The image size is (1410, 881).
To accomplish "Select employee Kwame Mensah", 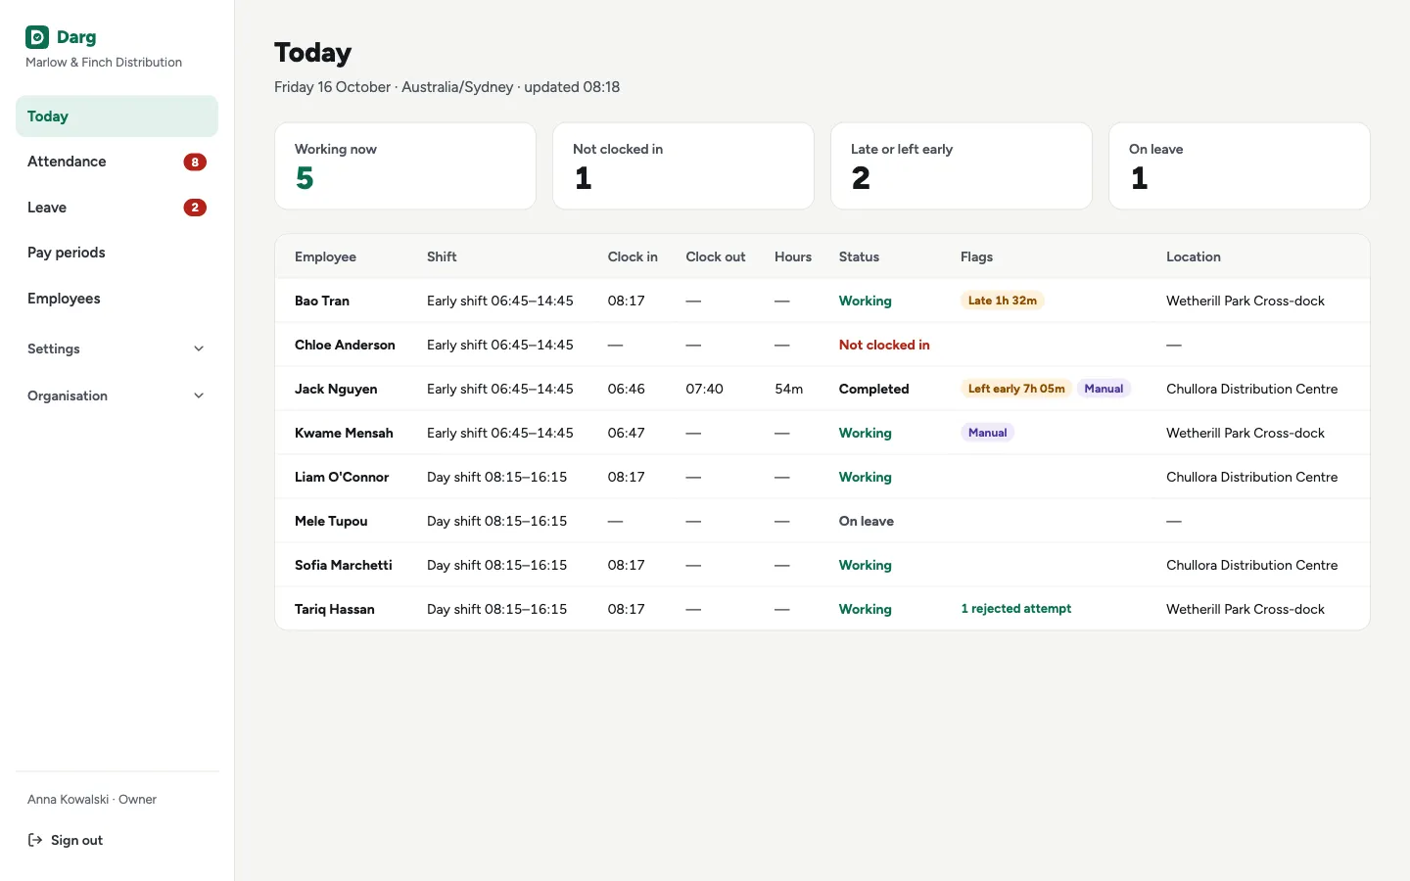I will (x=344, y=433).
